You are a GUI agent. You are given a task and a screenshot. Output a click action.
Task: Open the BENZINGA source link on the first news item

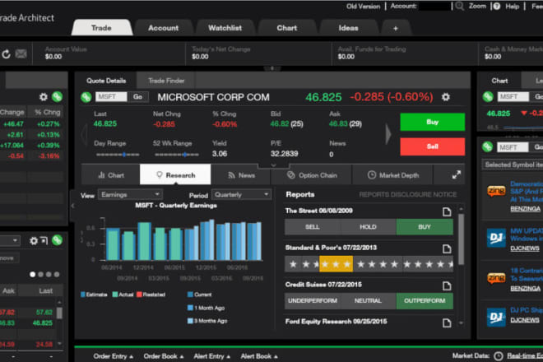click(x=525, y=209)
